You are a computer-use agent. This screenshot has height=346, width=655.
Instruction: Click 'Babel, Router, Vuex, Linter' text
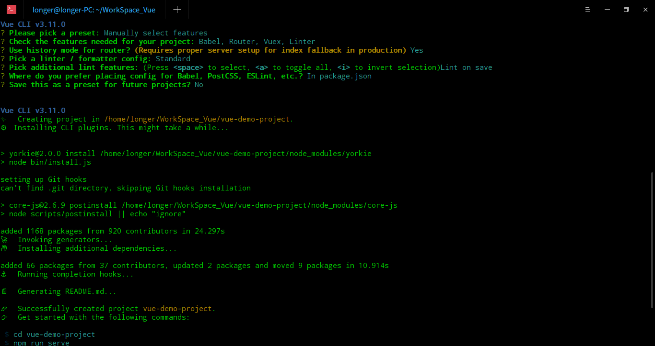point(257,42)
